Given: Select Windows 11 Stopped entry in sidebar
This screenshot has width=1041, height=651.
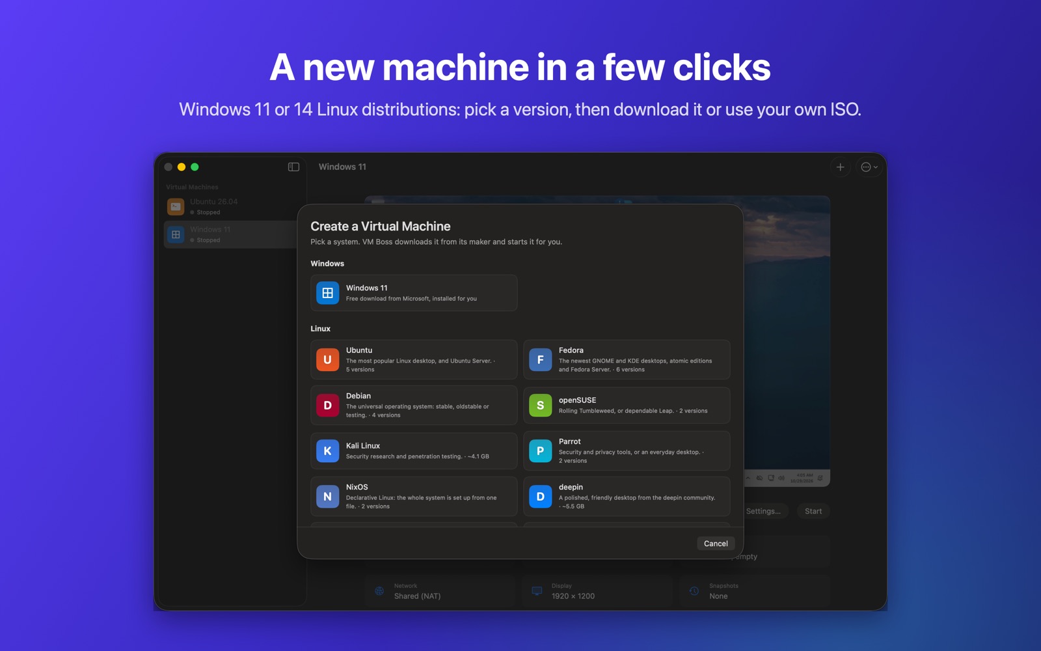Looking at the screenshot, I should click(231, 234).
